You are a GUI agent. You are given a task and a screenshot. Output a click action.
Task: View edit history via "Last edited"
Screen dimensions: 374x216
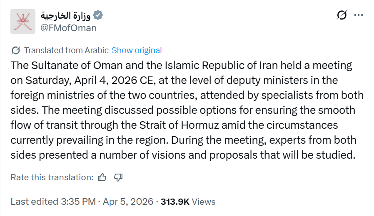point(34,202)
